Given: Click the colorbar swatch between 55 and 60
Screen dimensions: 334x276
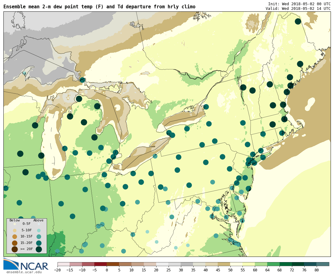Looking at the screenshot, I should pyautogui.click(x=249, y=264).
